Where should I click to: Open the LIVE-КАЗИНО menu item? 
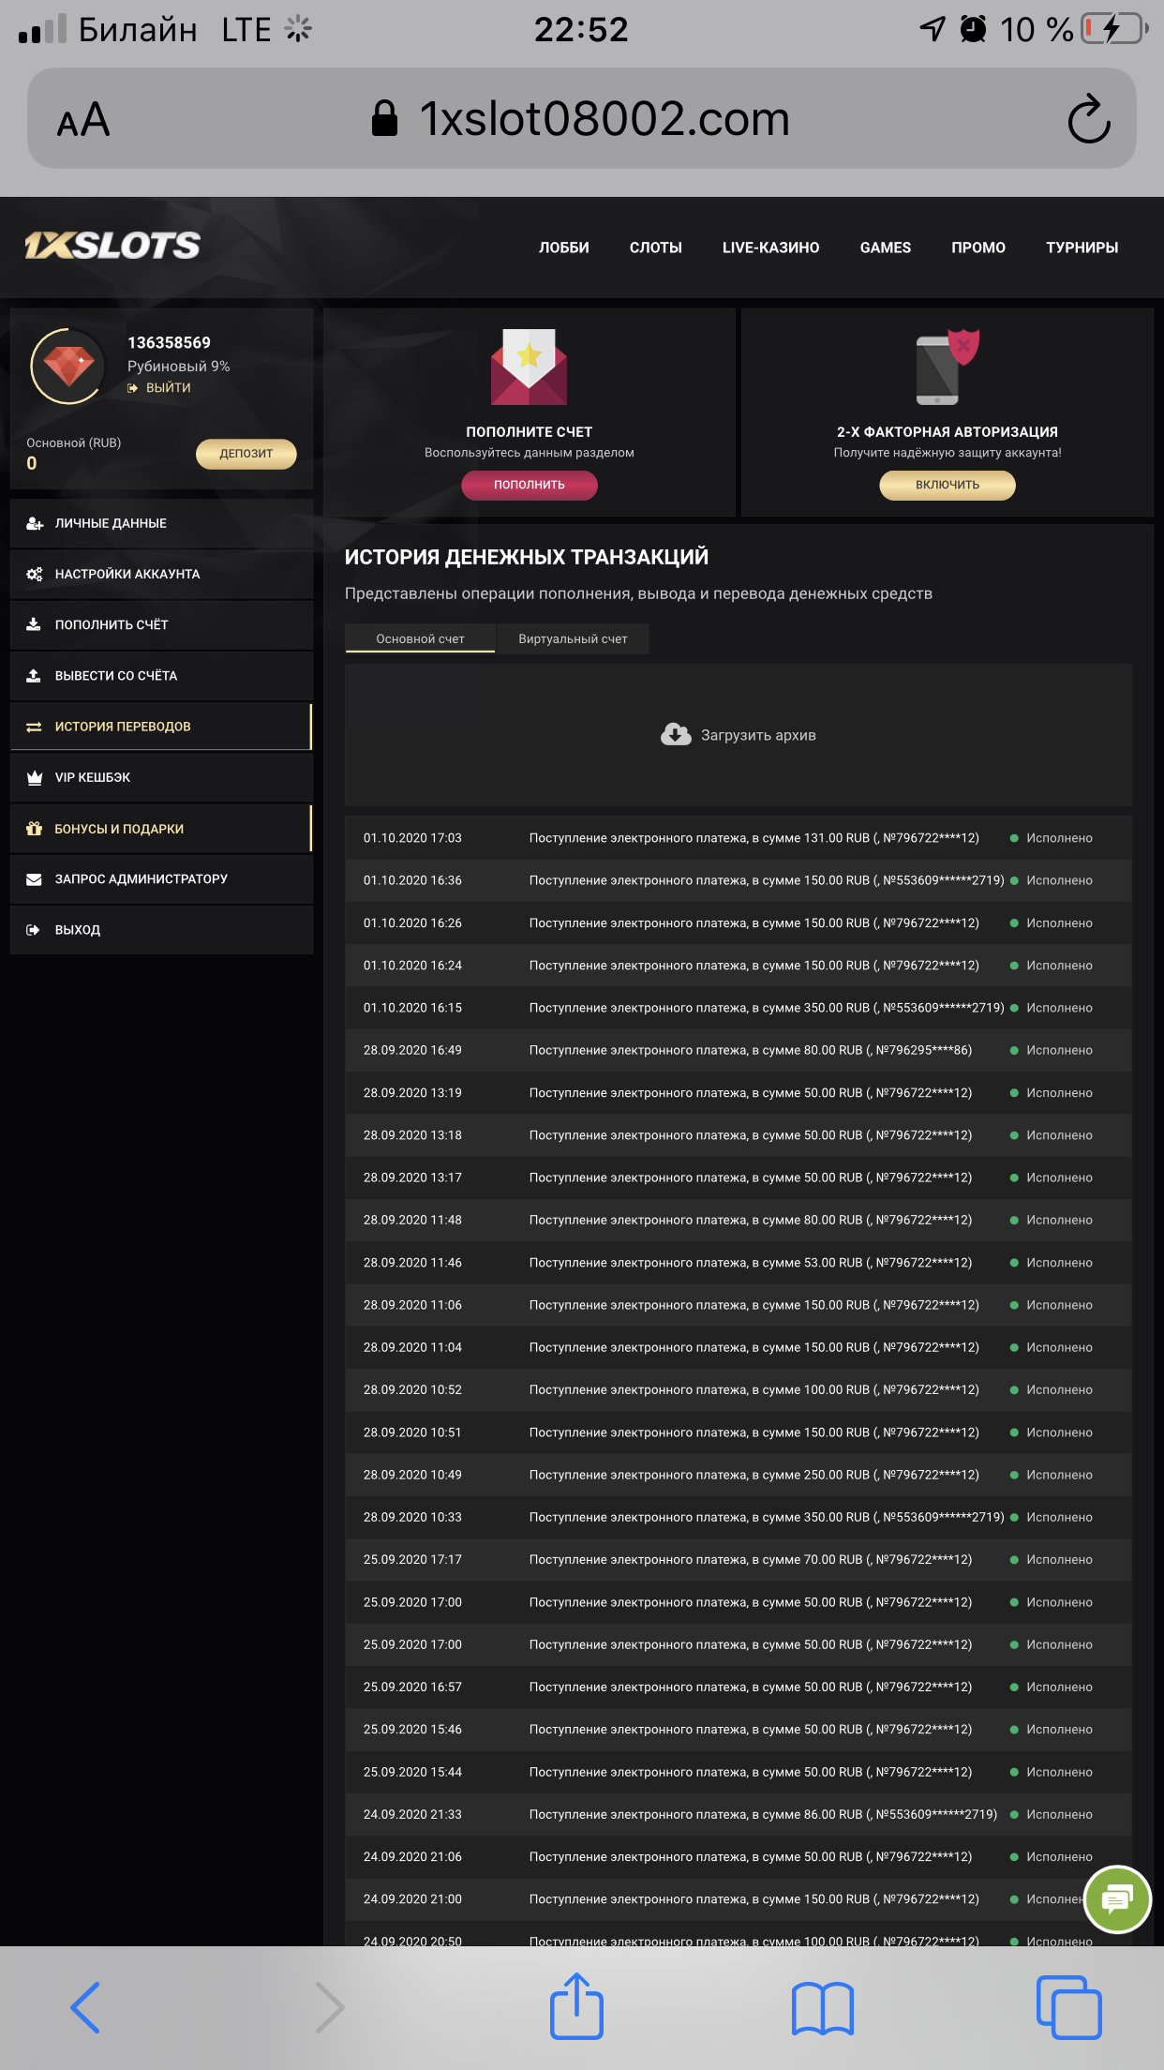(770, 247)
